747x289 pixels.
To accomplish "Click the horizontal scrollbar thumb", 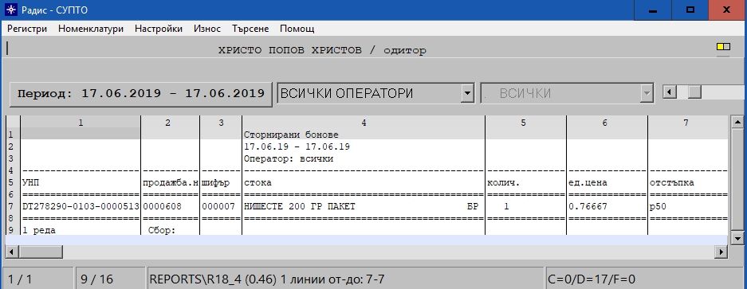I will [41, 252].
